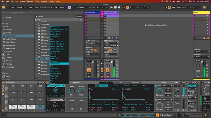Arm the transport Record button
This screenshot has width=211, height=118.
click(x=119, y=7)
